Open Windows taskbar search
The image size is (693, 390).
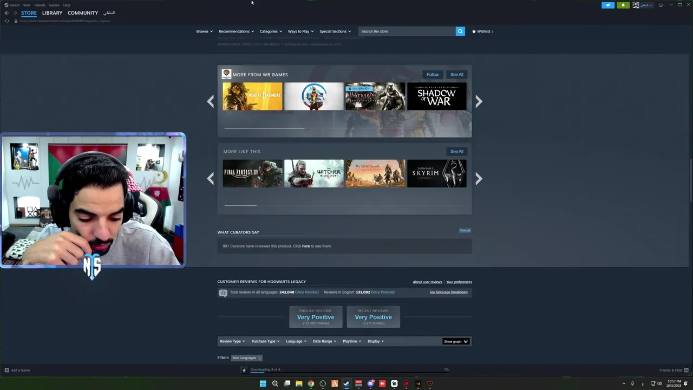[x=275, y=384]
